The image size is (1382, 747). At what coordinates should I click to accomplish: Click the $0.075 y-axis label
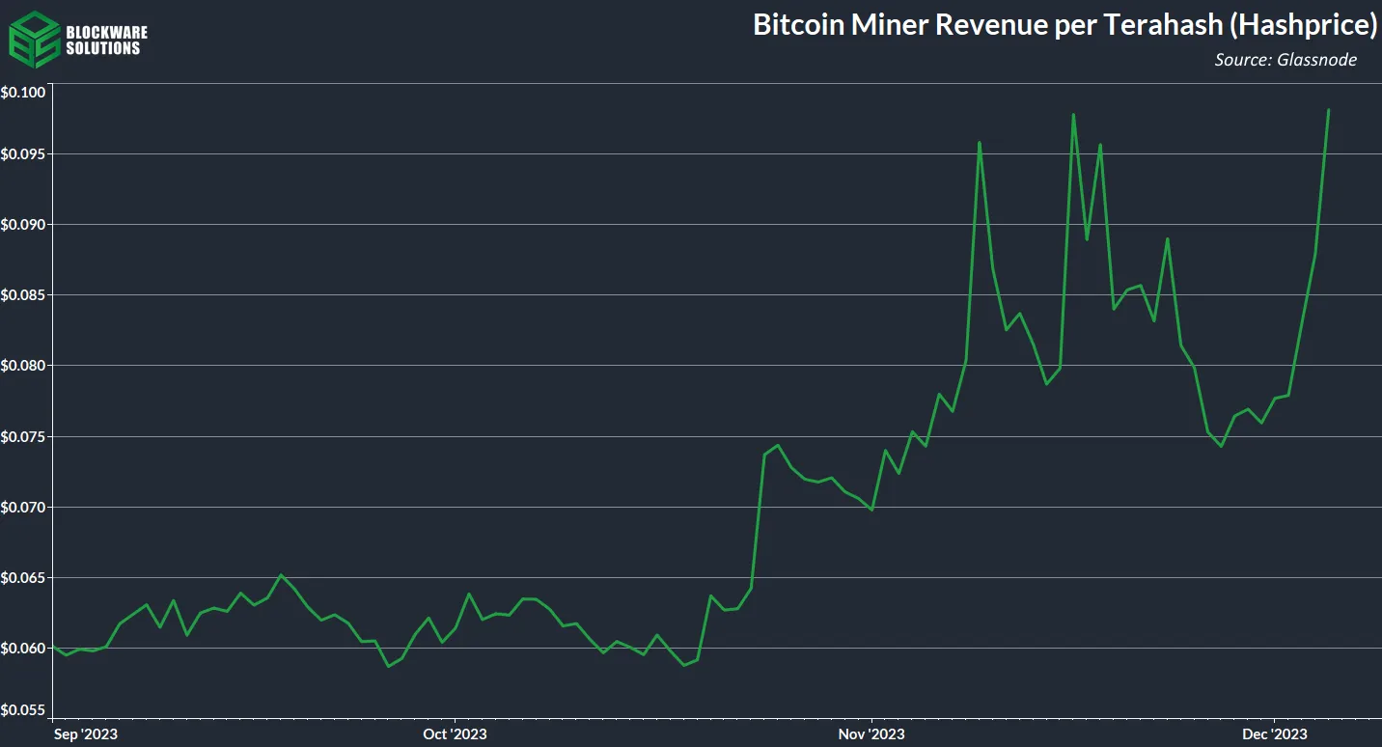22,437
